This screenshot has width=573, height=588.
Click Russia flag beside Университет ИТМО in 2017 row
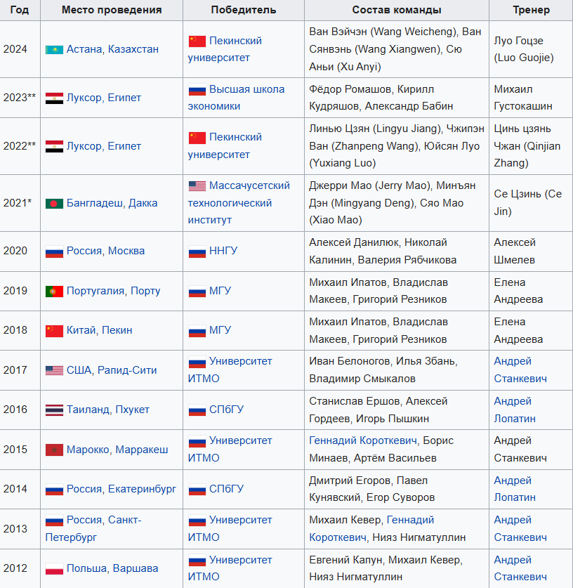click(x=197, y=362)
